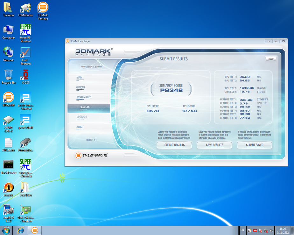Open the EasyBCD desktop icon
Screen dimensions: 294x235
pyautogui.click(x=9, y=210)
